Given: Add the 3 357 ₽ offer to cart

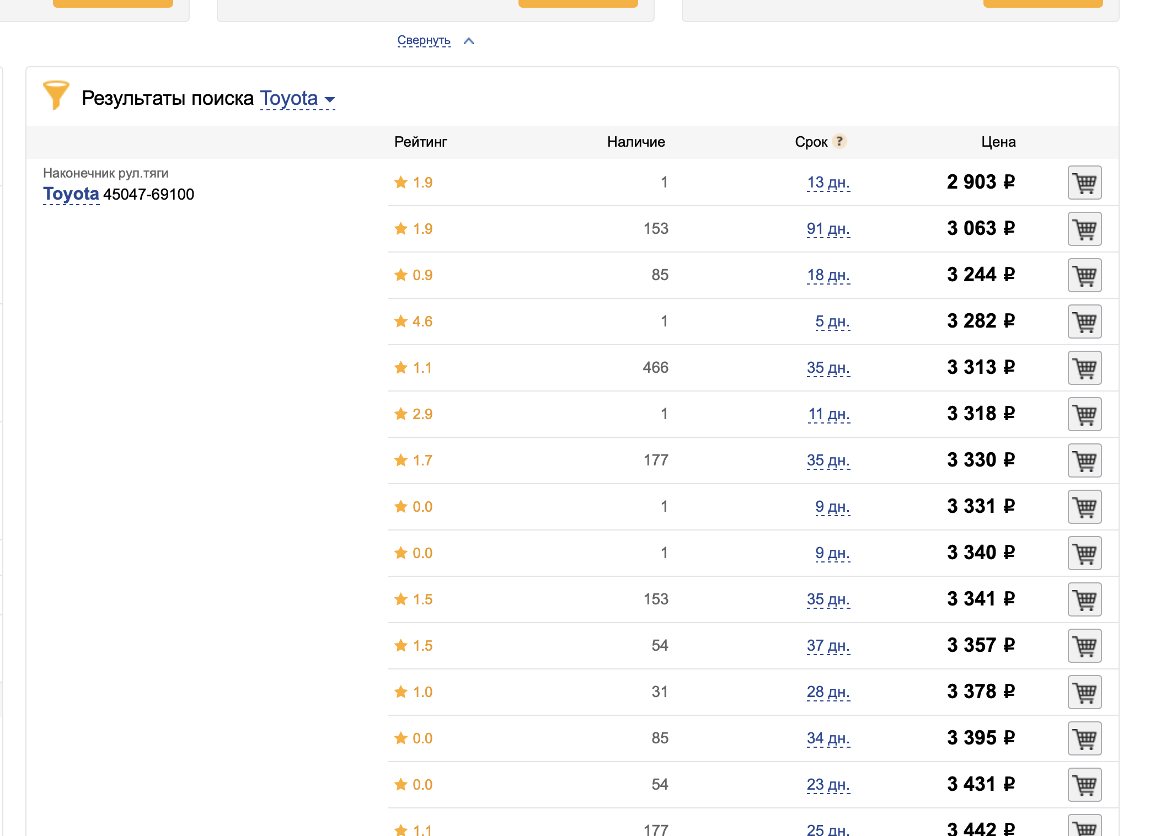Looking at the screenshot, I should click(x=1084, y=646).
